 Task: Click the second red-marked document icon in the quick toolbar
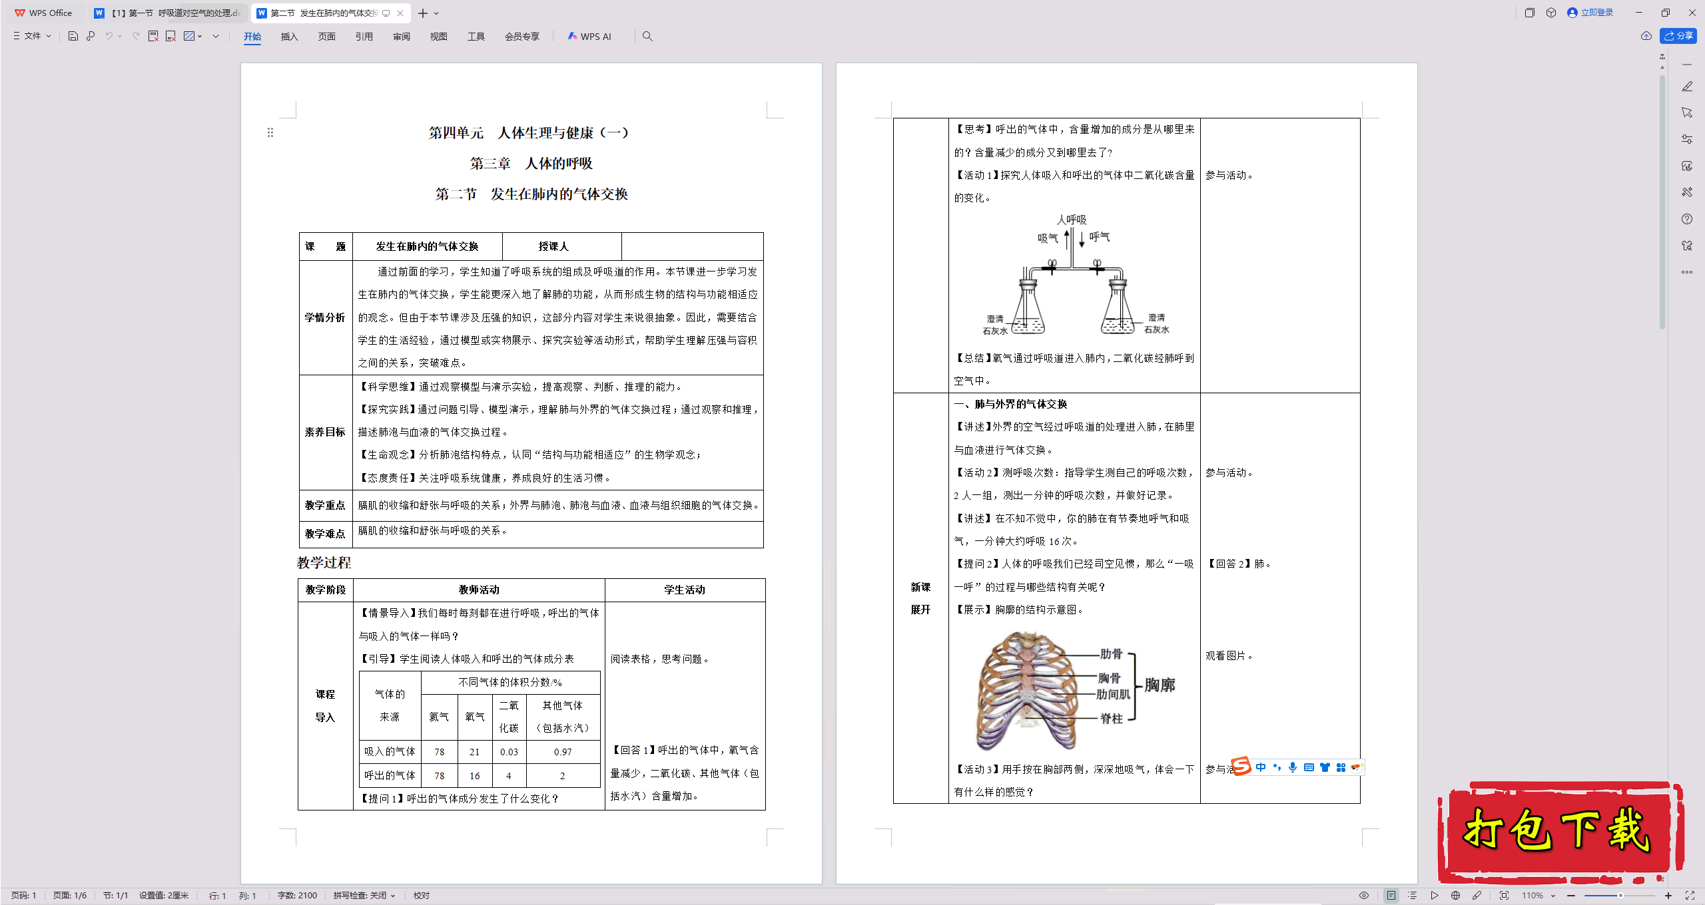click(170, 36)
